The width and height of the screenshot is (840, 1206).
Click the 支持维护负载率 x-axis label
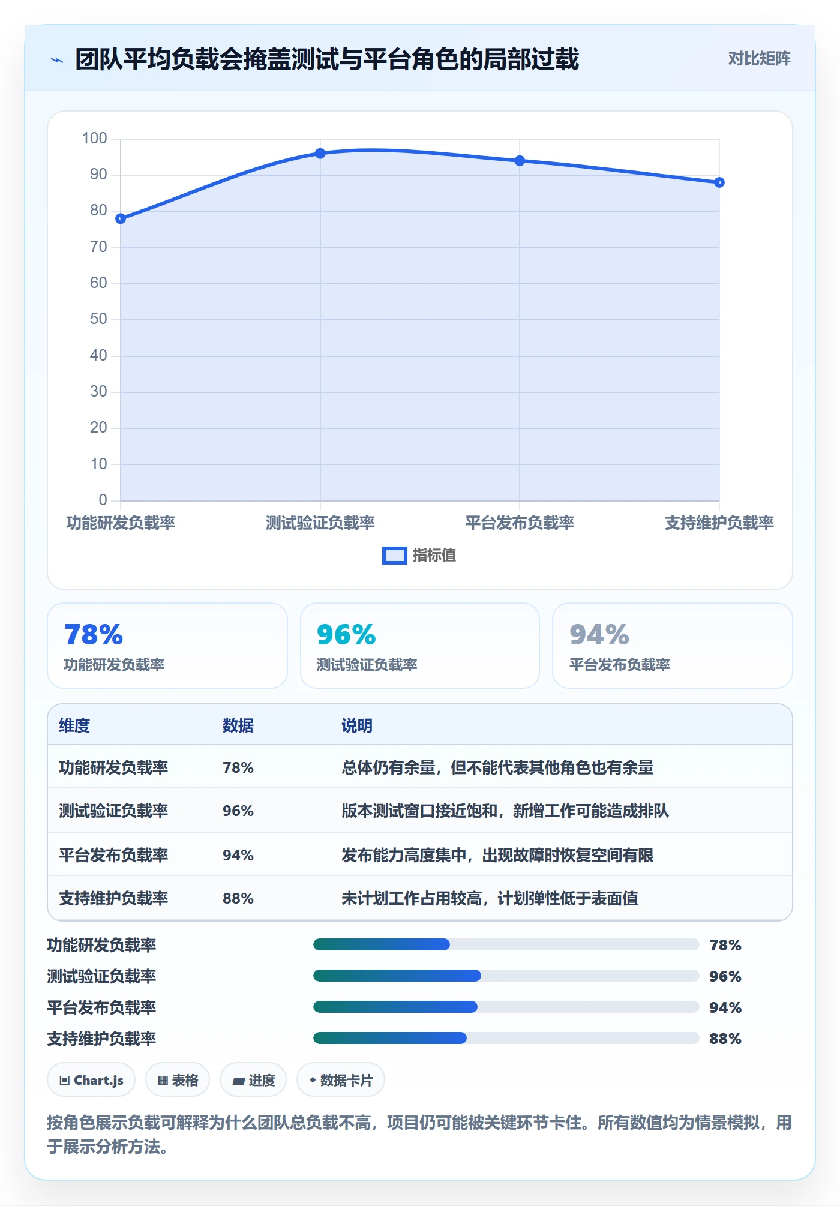pyautogui.click(x=719, y=523)
